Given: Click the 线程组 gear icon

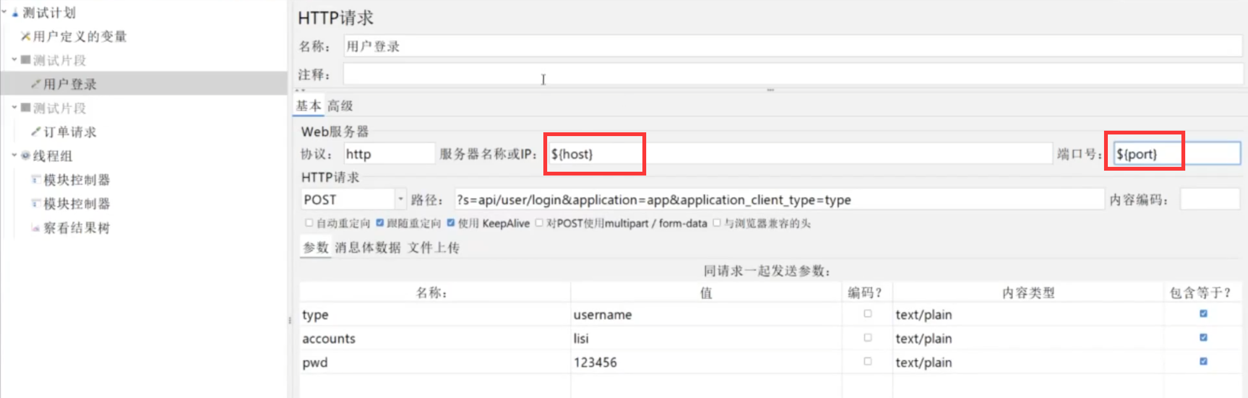Looking at the screenshot, I should (x=25, y=156).
